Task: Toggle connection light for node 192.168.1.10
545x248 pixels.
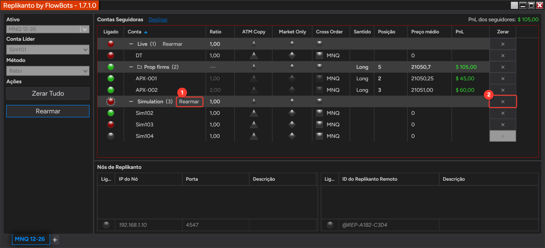Action: [x=106, y=225]
